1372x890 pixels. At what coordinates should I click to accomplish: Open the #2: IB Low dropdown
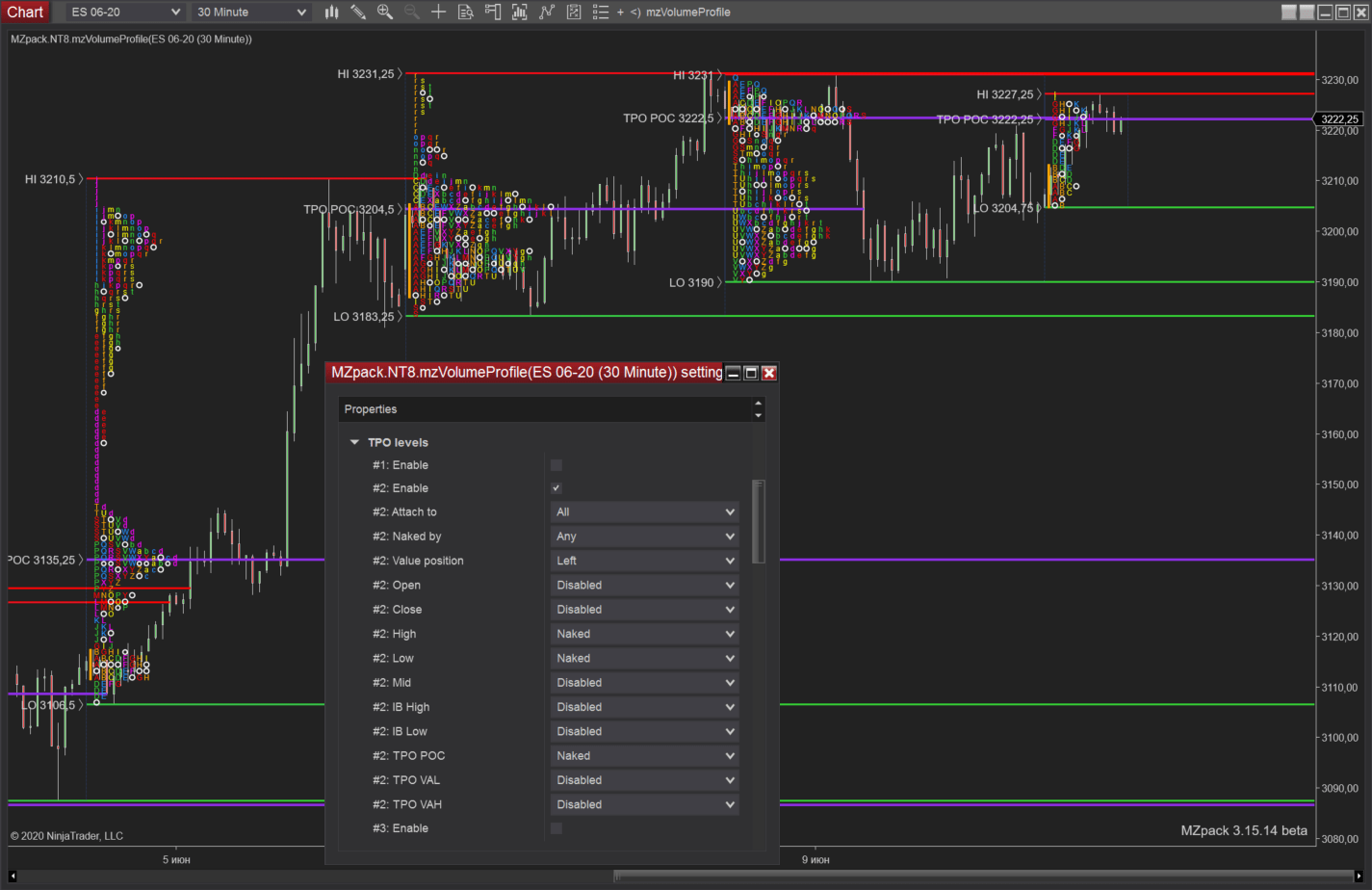645,732
